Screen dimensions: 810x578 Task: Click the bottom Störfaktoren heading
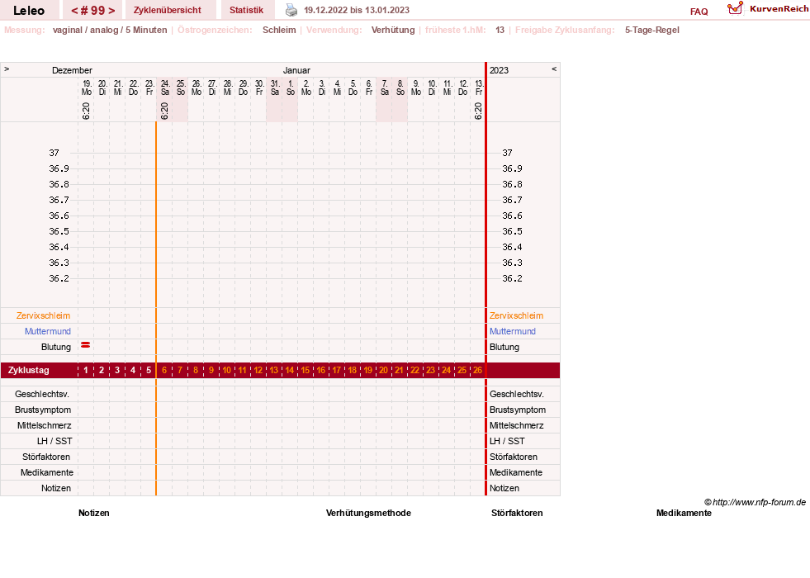pos(517,513)
